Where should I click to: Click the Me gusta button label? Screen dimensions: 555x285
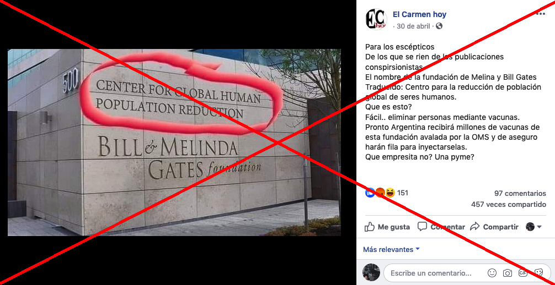393,227
